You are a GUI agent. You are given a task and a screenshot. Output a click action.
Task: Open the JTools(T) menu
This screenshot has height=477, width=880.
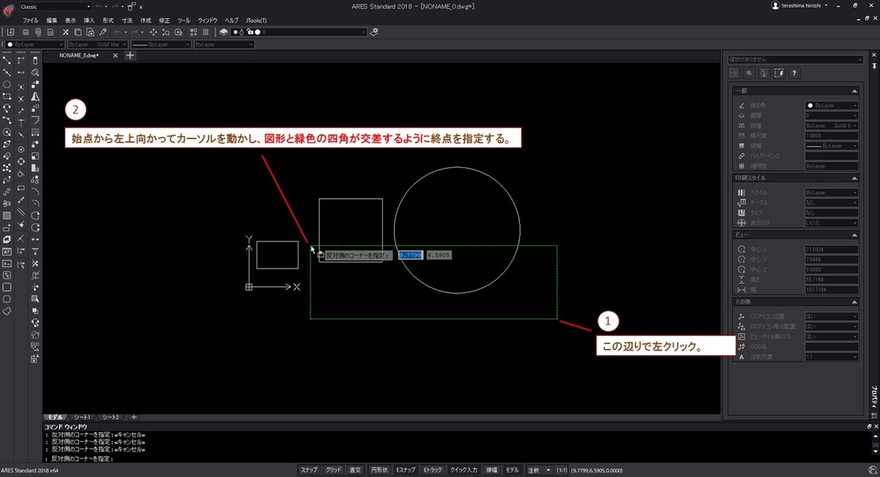256,21
